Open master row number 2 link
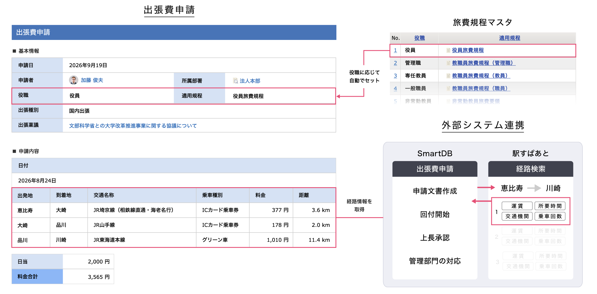Screen dimensions: 597x294 395,63
